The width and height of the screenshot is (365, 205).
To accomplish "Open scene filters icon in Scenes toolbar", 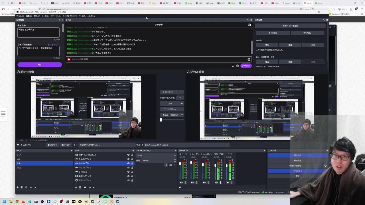I will point(26,187).
